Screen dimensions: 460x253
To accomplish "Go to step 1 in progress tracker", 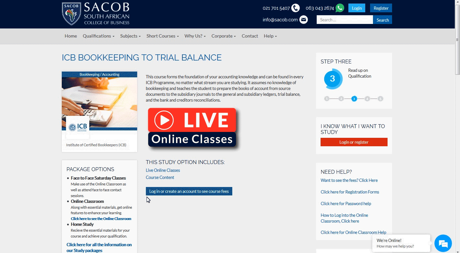I will pyautogui.click(x=327, y=99).
